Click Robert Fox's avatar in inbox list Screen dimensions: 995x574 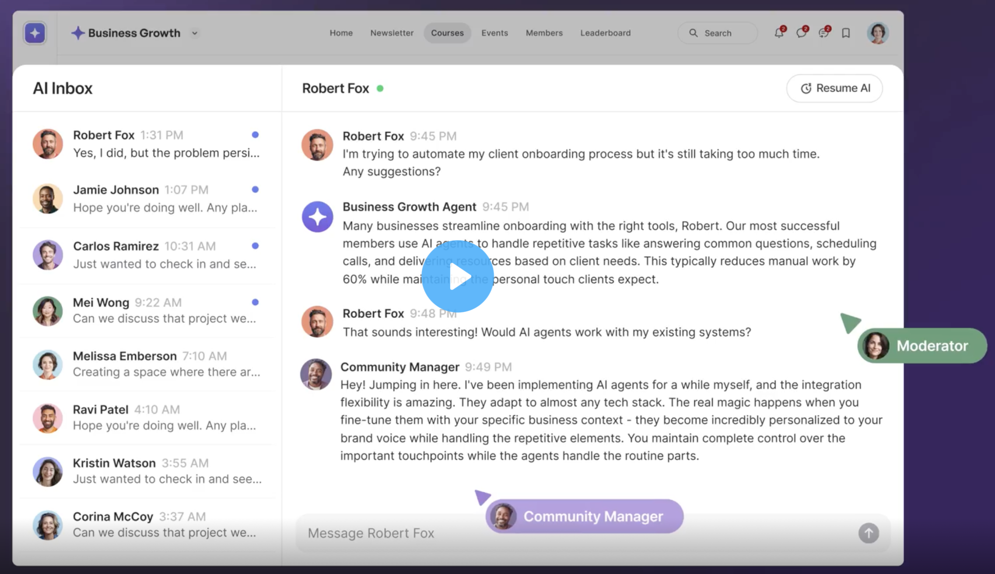(48, 144)
